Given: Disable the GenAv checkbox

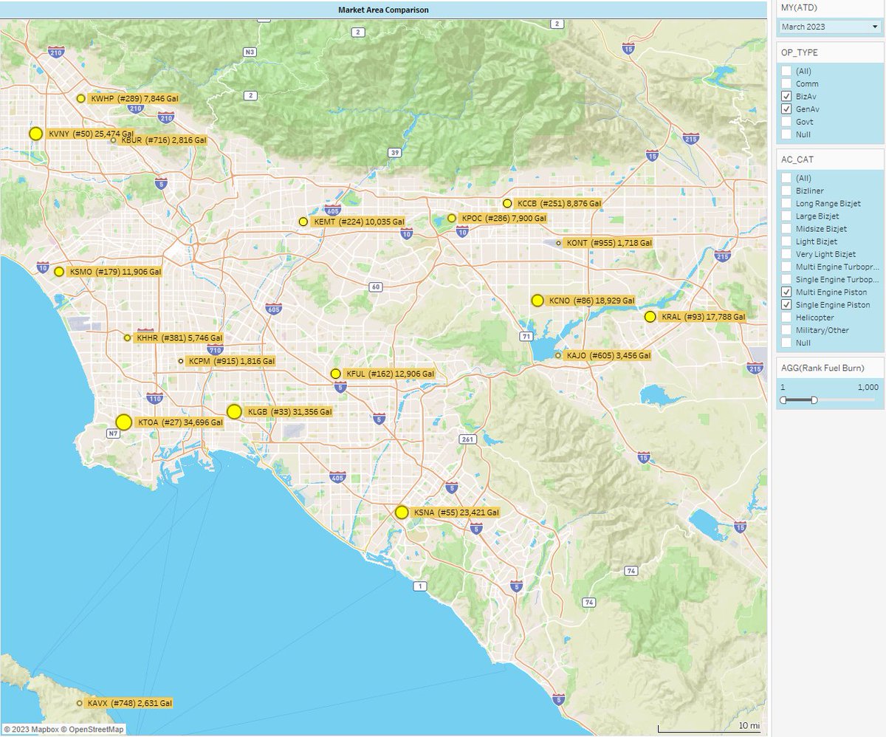Looking at the screenshot, I should click(x=786, y=109).
